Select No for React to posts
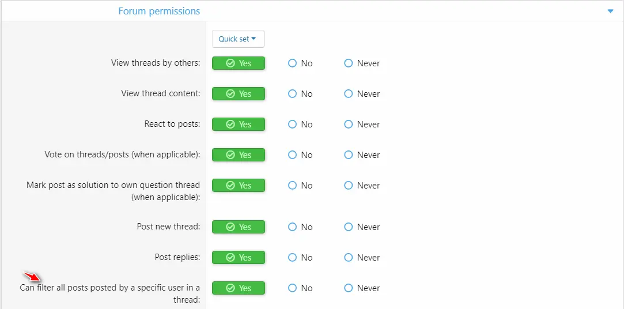The height and width of the screenshot is (309, 624). click(300, 125)
